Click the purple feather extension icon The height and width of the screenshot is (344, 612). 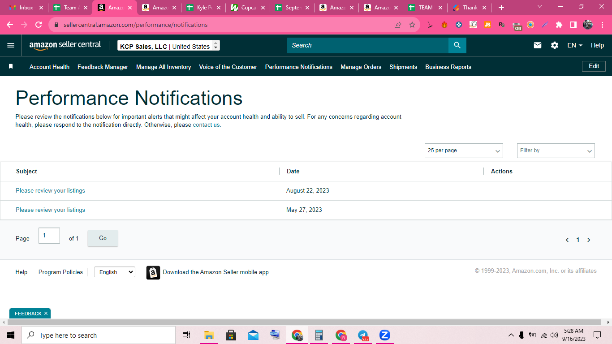[545, 25]
